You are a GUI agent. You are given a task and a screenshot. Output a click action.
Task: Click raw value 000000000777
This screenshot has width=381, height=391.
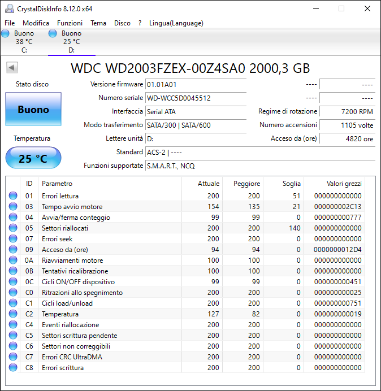pos(338,218)
